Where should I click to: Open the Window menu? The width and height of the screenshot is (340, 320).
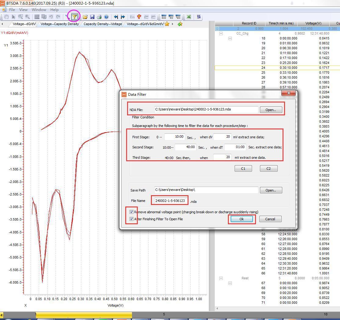point(39,9)
